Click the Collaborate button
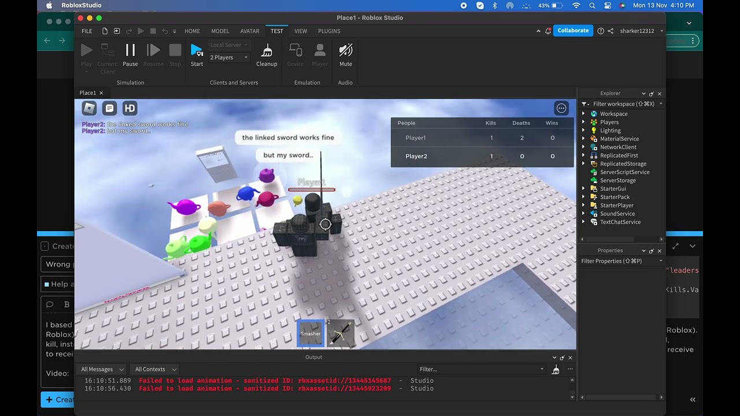Screen dimensions: 740x416 click(573, 31)
